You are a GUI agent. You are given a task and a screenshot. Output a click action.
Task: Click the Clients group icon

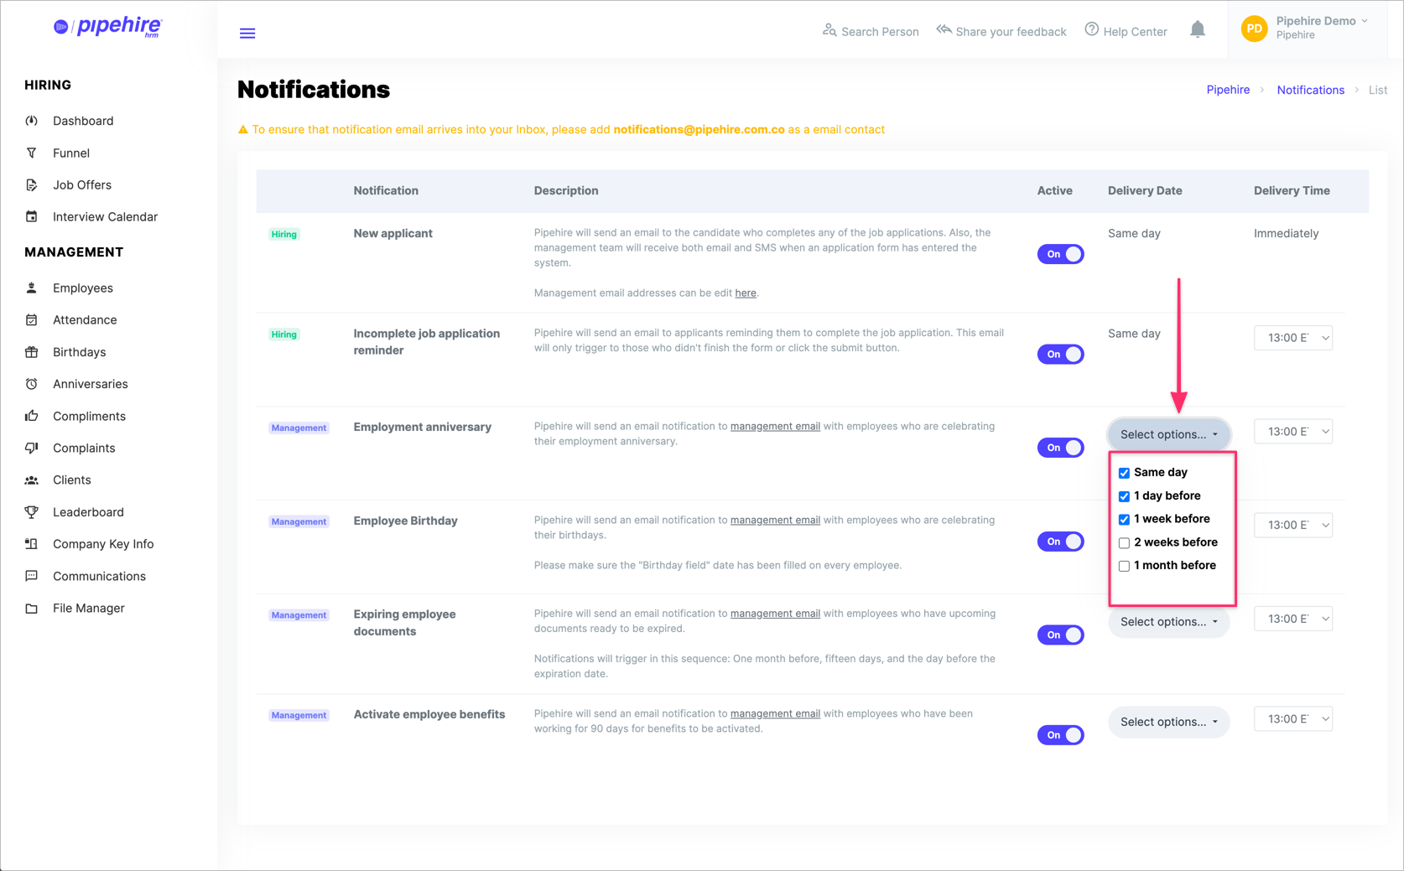point(32,480)
